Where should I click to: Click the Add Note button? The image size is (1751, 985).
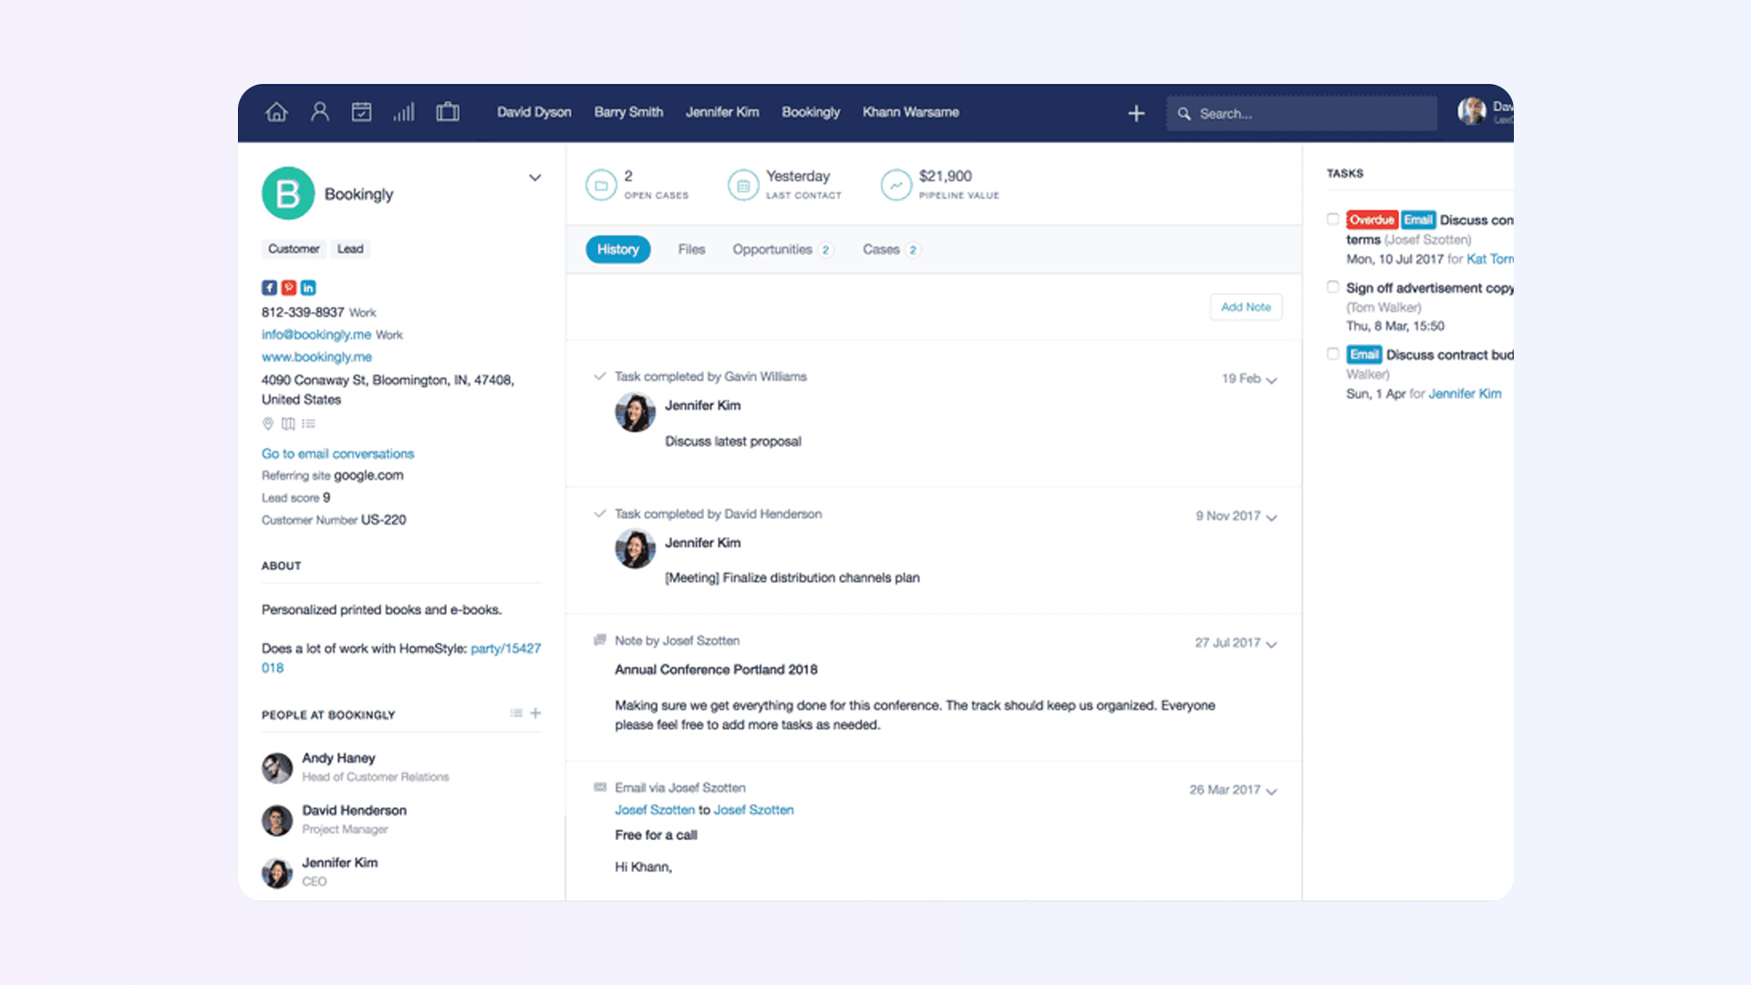coord(1246,307)
